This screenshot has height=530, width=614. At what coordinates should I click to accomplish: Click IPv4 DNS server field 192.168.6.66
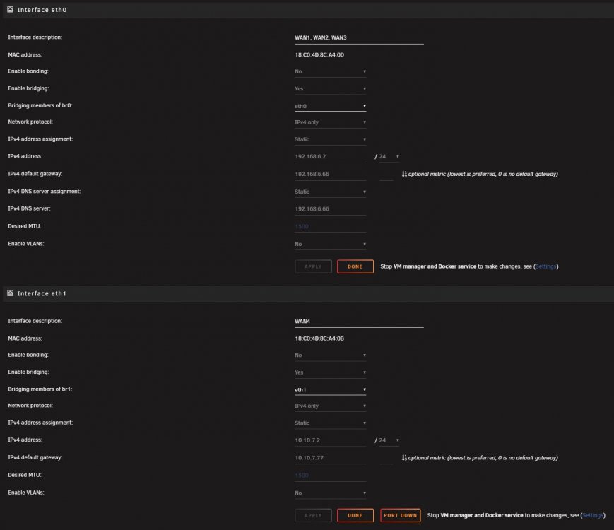(x=330, y=209)
